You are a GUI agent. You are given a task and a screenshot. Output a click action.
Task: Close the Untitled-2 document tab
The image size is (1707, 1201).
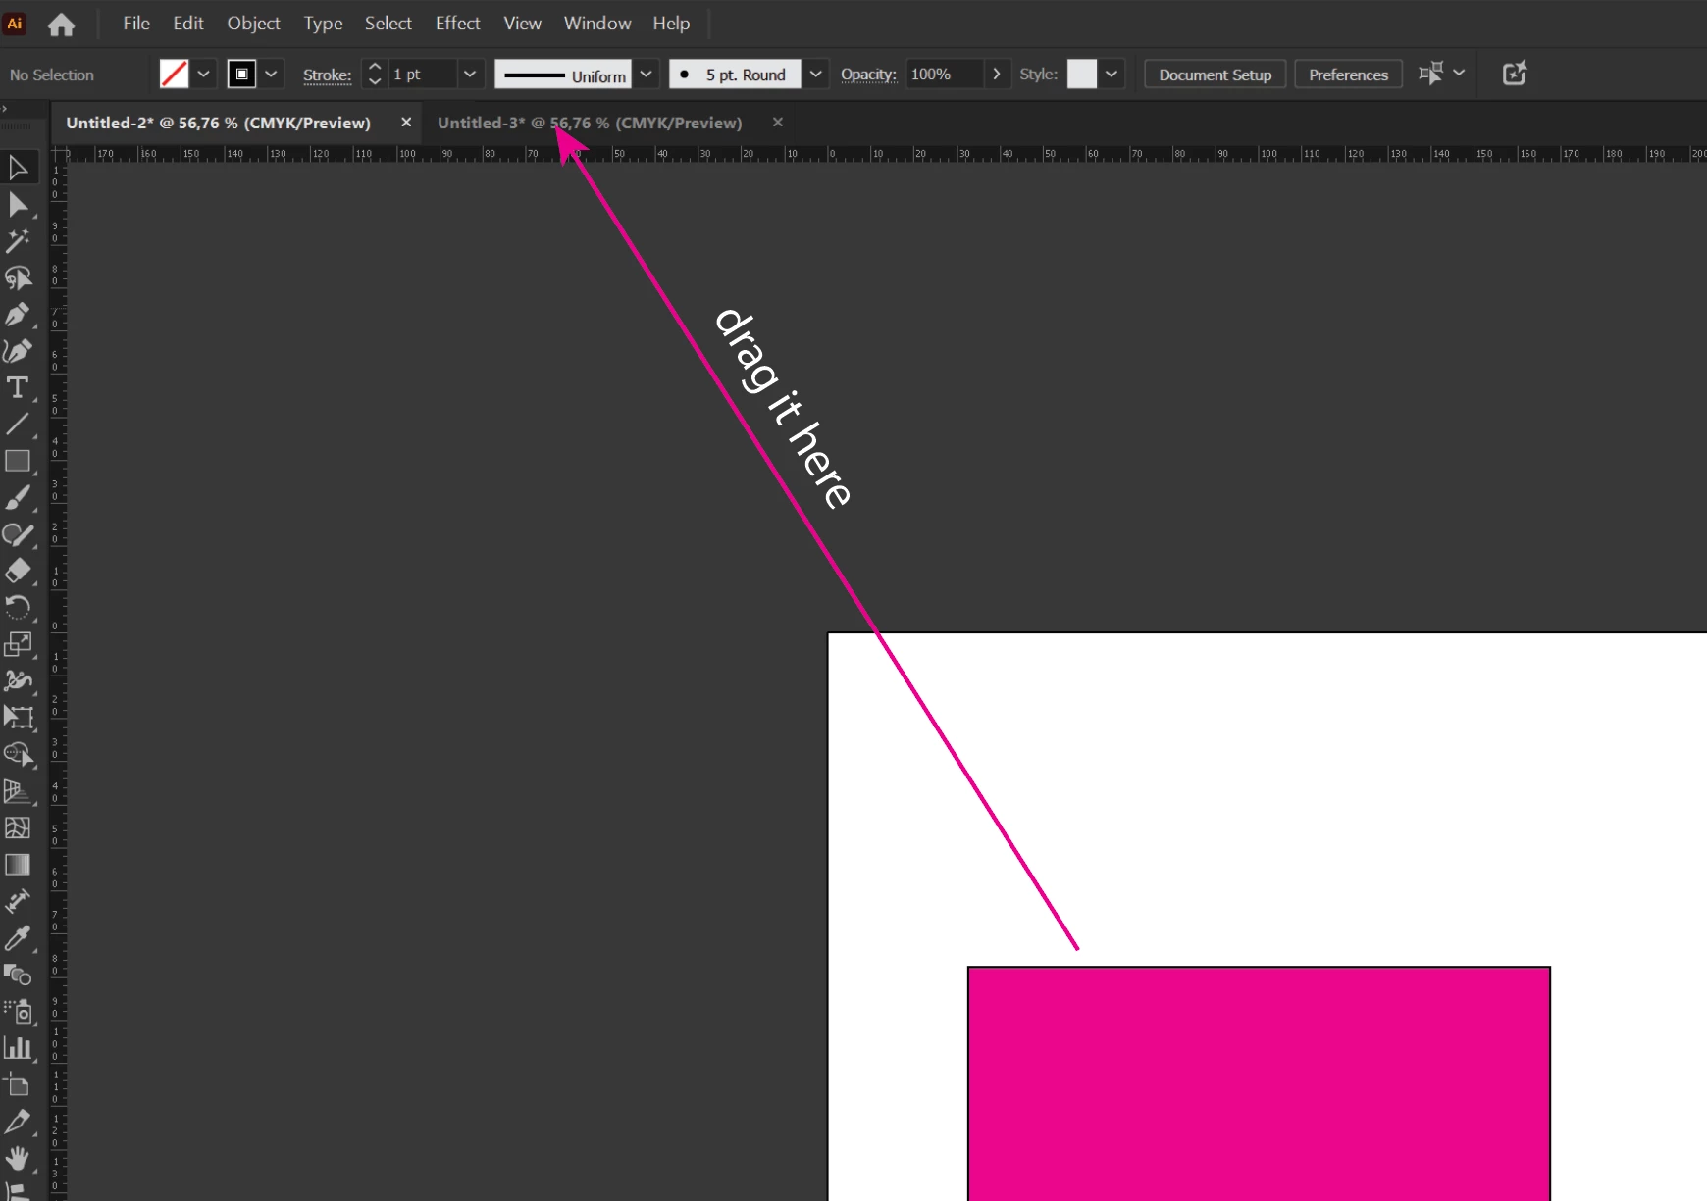(x=406, y=123)
